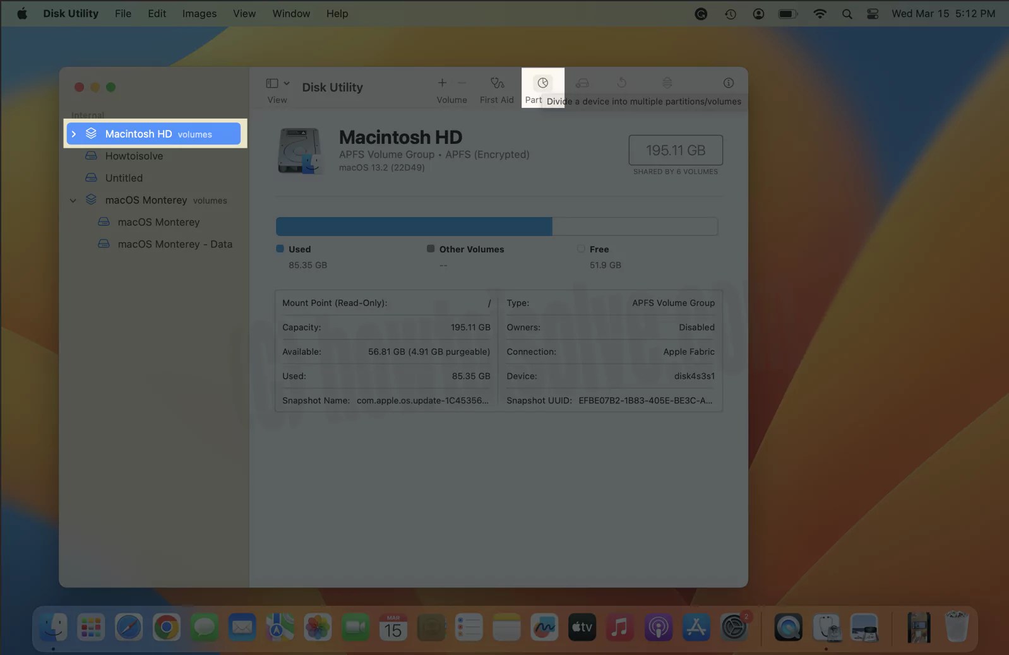Select the Untitled volume
The height and width of the screenshot is (655, 1009).
[x=153, y=178]
